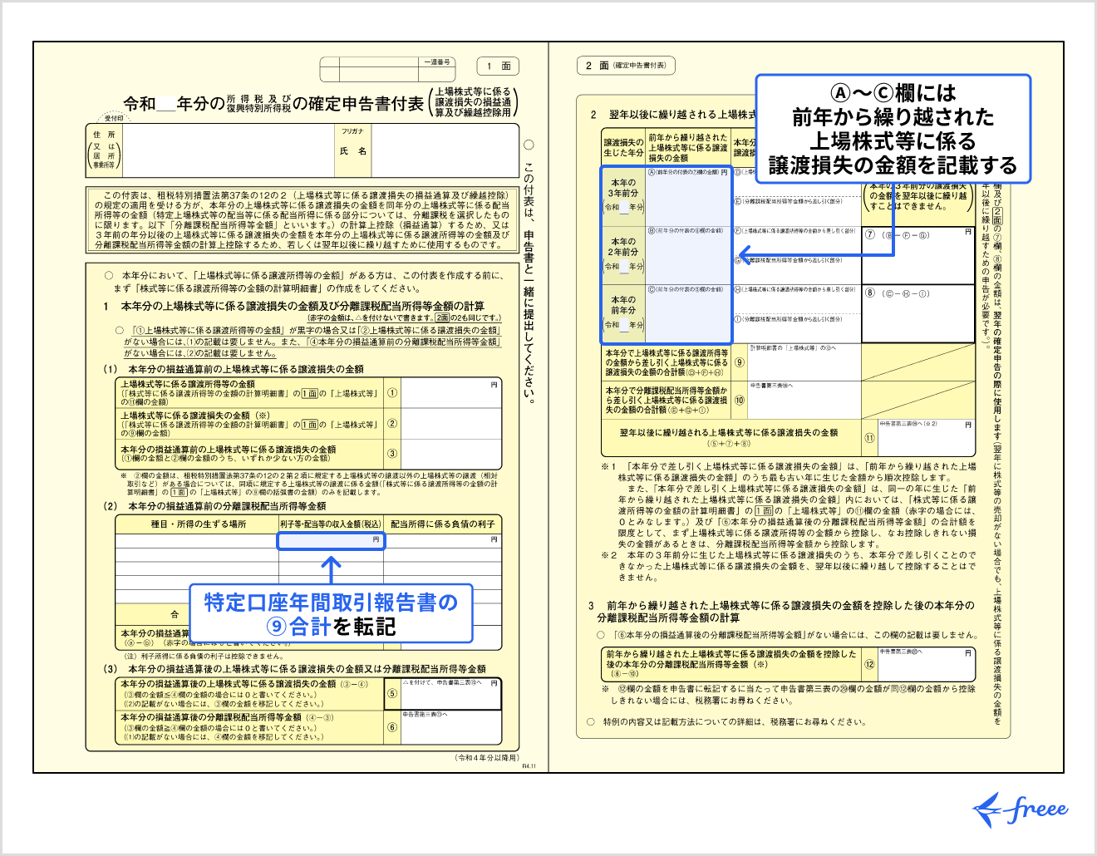Click the ⑨合計を転記 annotation callout
Viewport: 1097px width, 856px height.
tap(332, 615)
